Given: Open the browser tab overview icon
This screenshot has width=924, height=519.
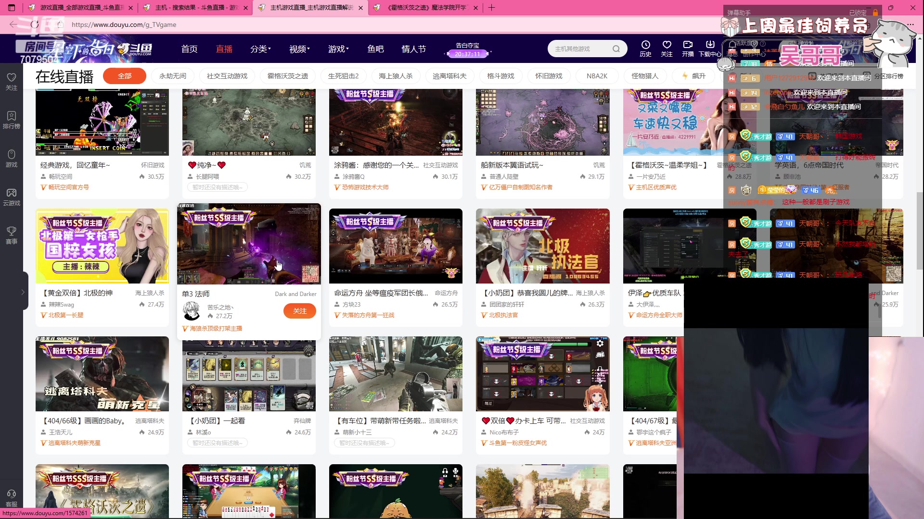Looking at the screenshot, I should [12, 8].
